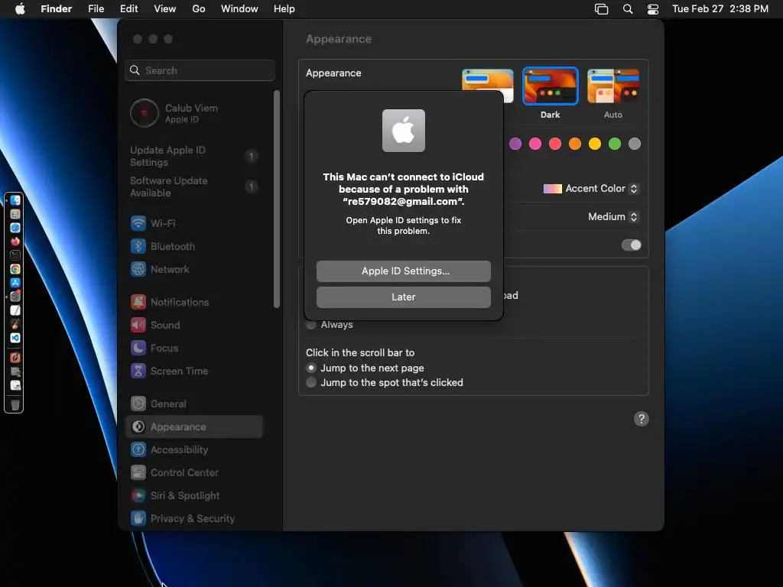The image size is (783, 587).
Task: Click the question mark help button
Action: click(642, 419)
